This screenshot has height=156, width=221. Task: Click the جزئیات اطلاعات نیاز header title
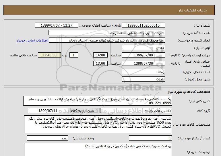(193, 10)
